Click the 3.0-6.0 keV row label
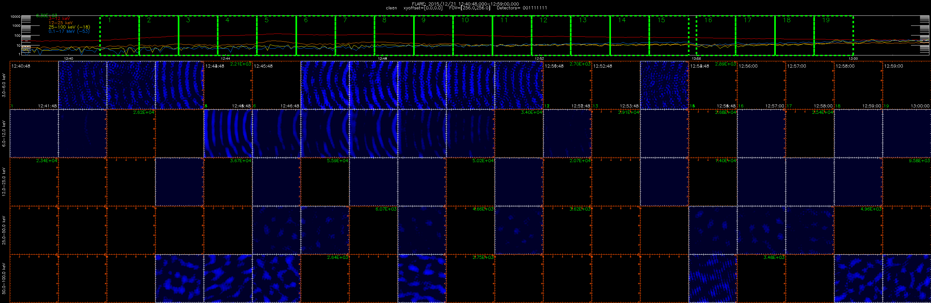This screenshot has width=931, height=303. (4, 85)
